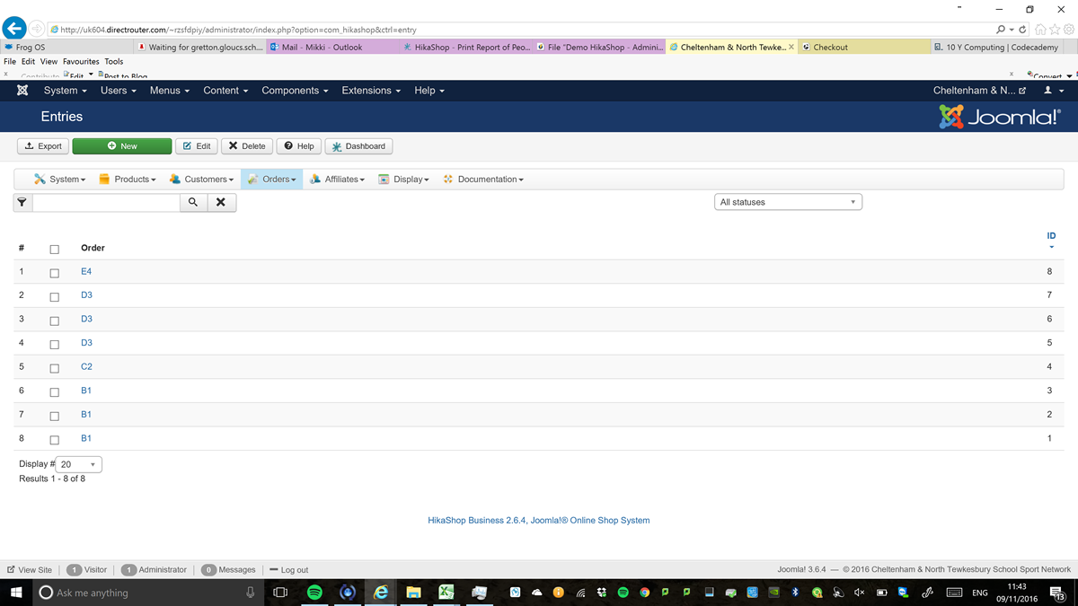Click the Dashboard button
1078x606 pixels.
[358, 146]
